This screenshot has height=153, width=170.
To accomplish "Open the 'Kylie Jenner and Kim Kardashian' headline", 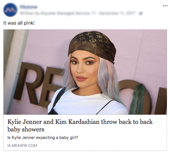I will click(80, 125).
